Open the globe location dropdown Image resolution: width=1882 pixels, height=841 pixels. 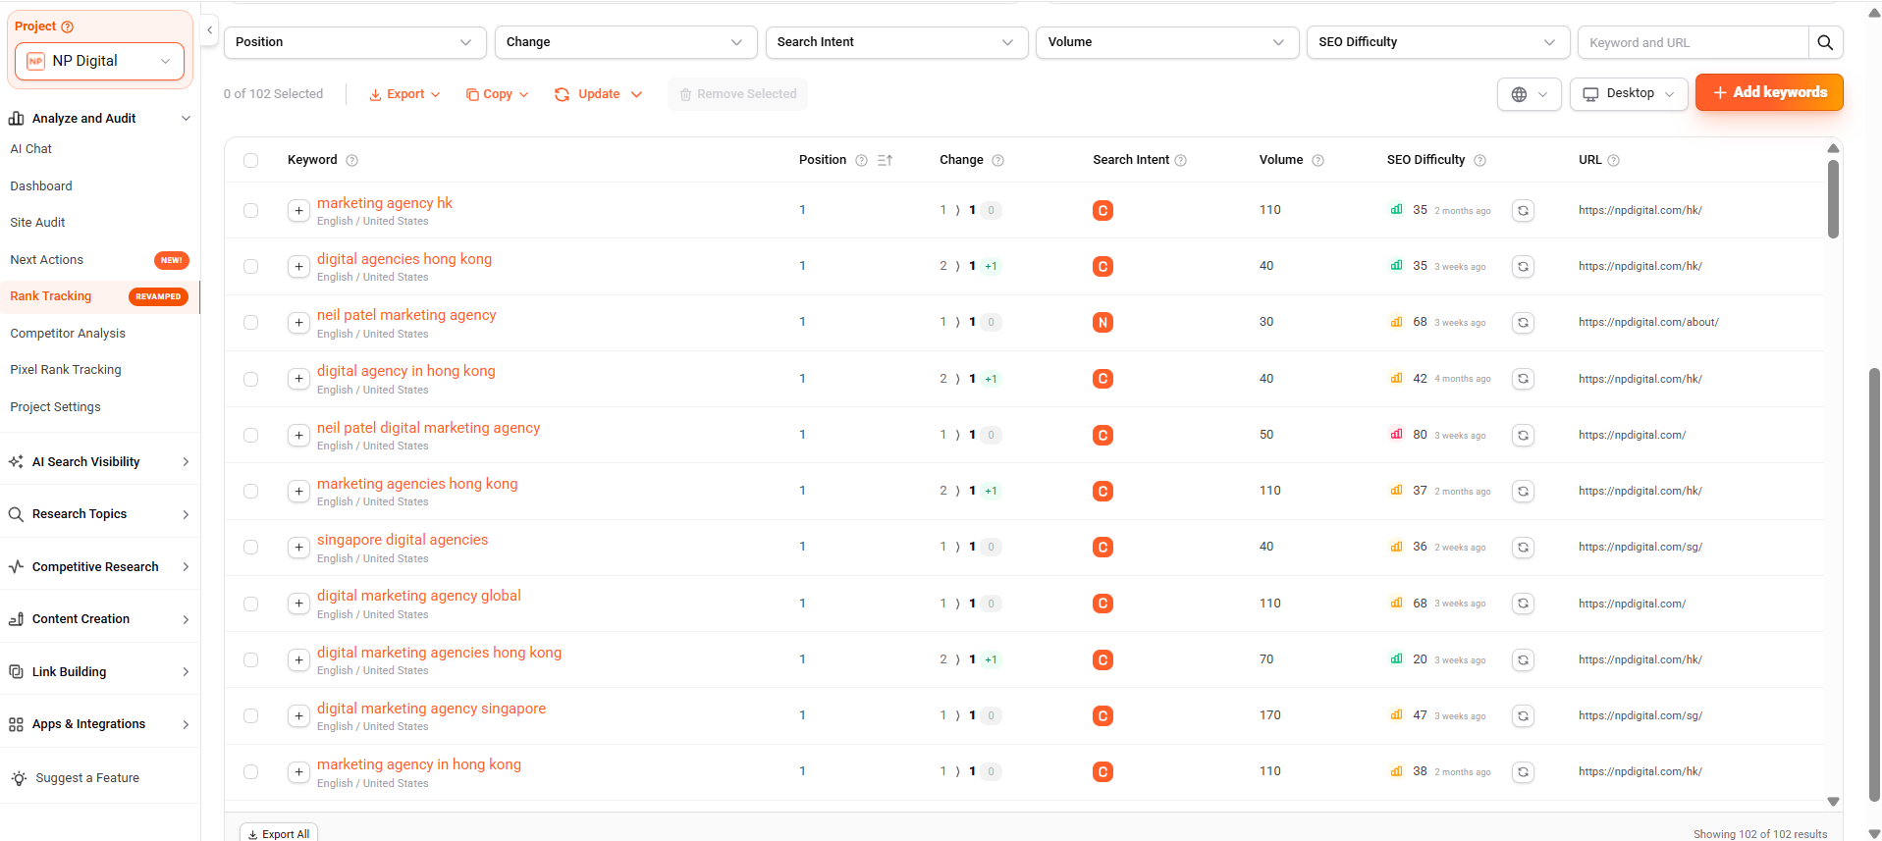[1530, 94]
